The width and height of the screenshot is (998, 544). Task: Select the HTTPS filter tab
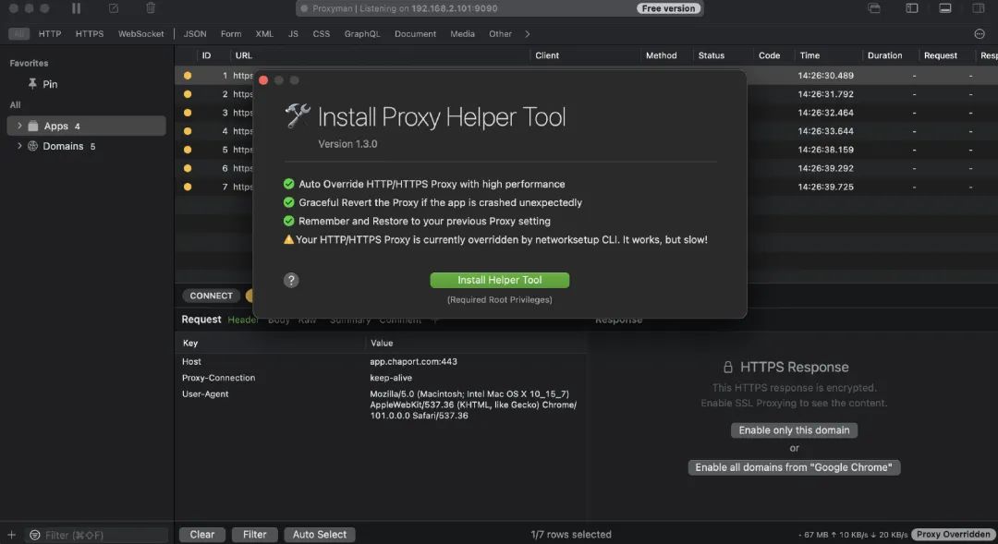(90, 34)
